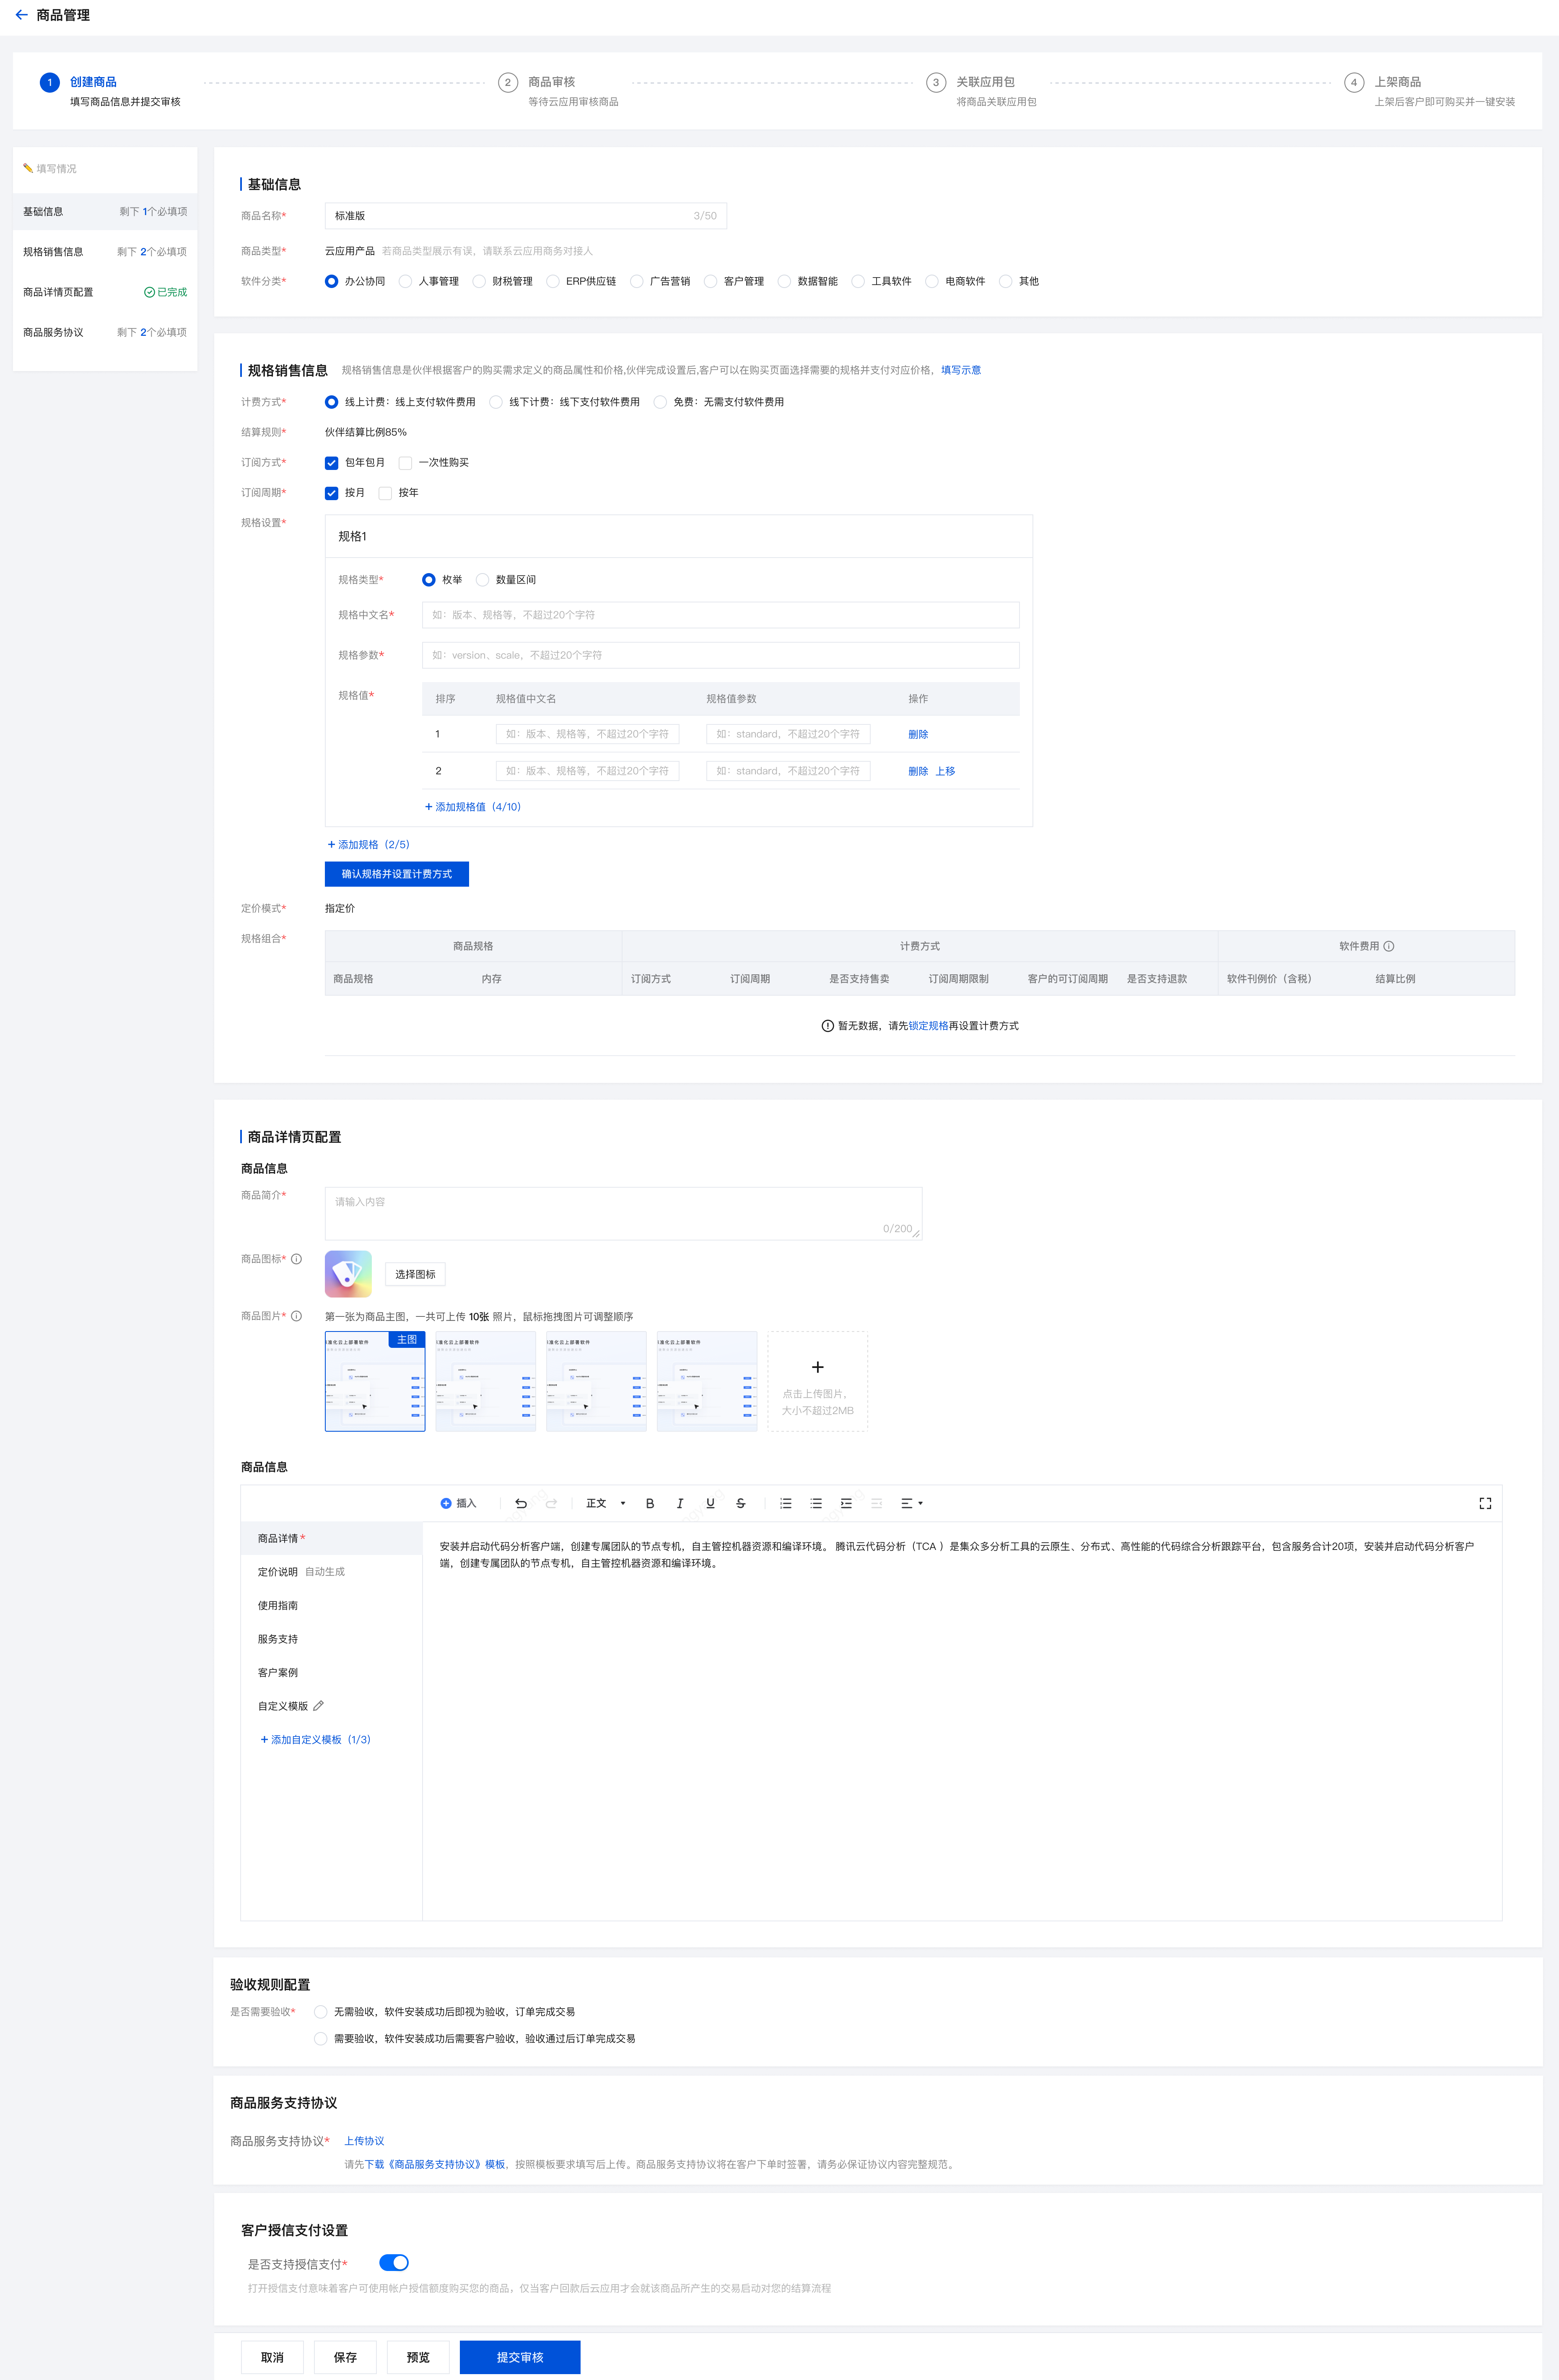Move spec value row 2 up with 上移
The width and height of the screenshot is (1559, 2380).
[x=945, y=771]
